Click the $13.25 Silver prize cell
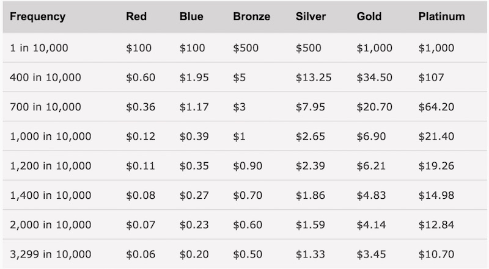This screenshot has height=269, width=489. 313,77
